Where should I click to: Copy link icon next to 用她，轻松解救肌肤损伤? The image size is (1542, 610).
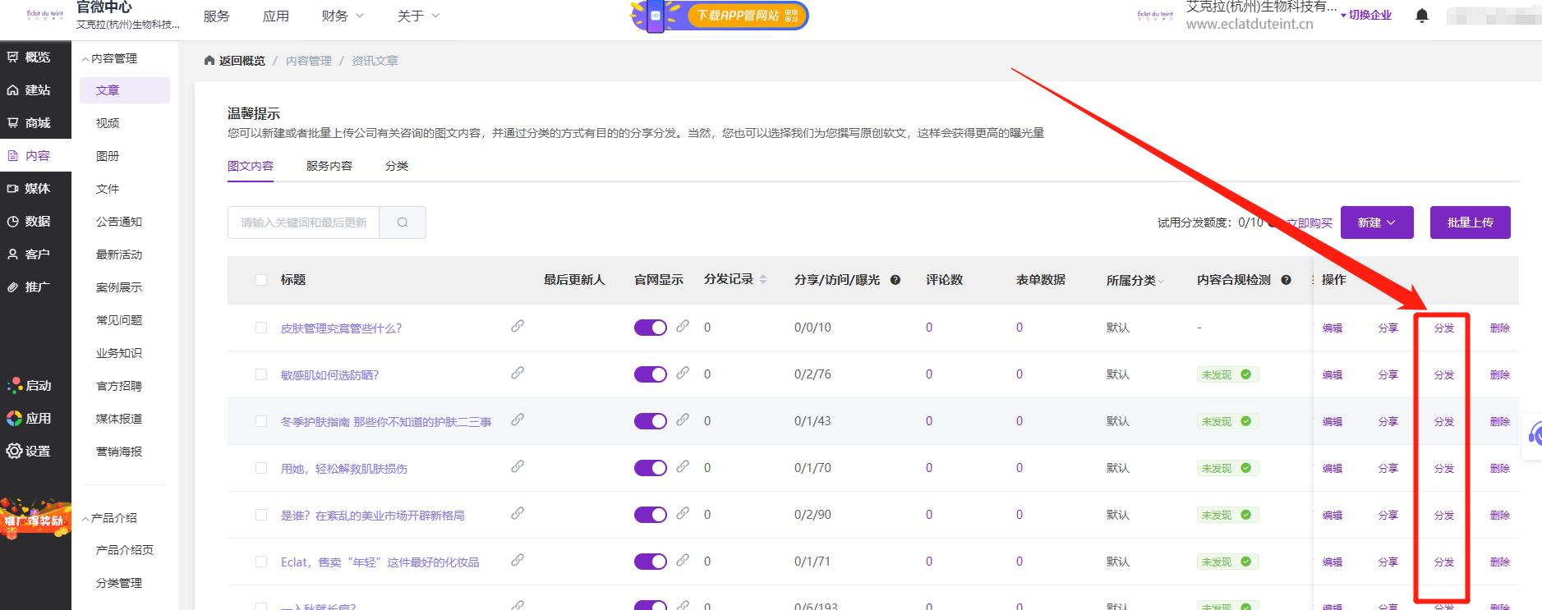(x=518, y=466)
